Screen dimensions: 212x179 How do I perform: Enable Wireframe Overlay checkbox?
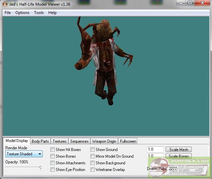pos(93,170)
